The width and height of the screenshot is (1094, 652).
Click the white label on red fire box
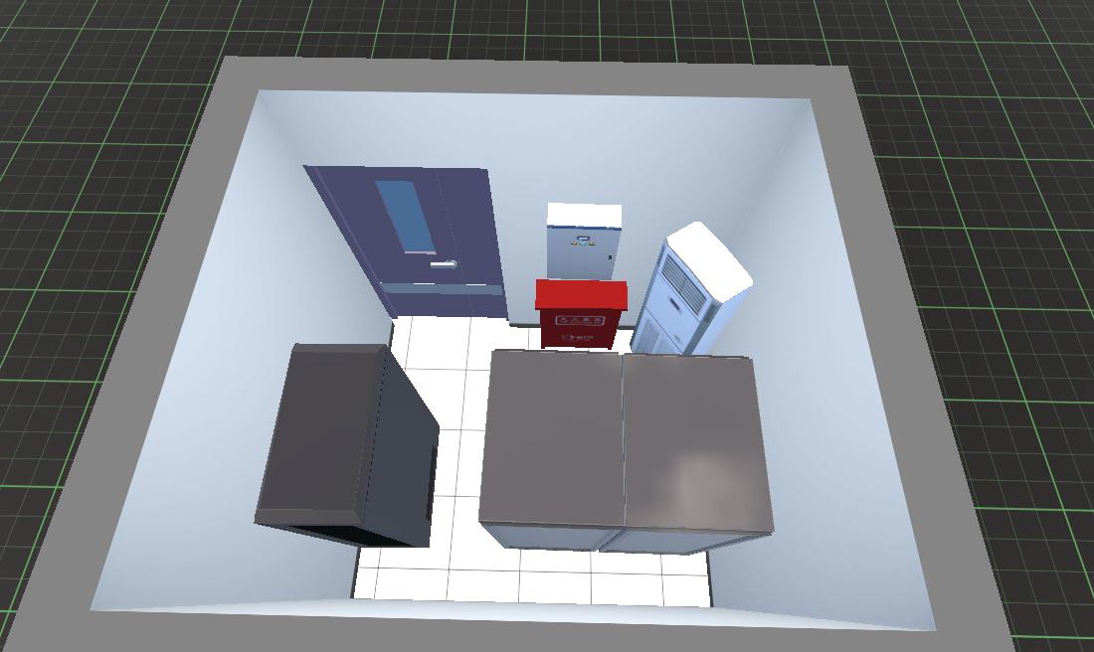(x=581, y=321)
